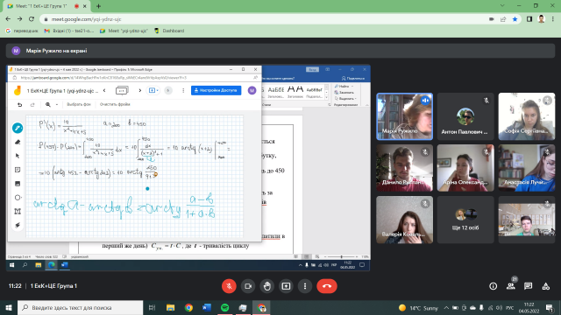Open the share this page icon
561x315 pixels.
[503, 19]
